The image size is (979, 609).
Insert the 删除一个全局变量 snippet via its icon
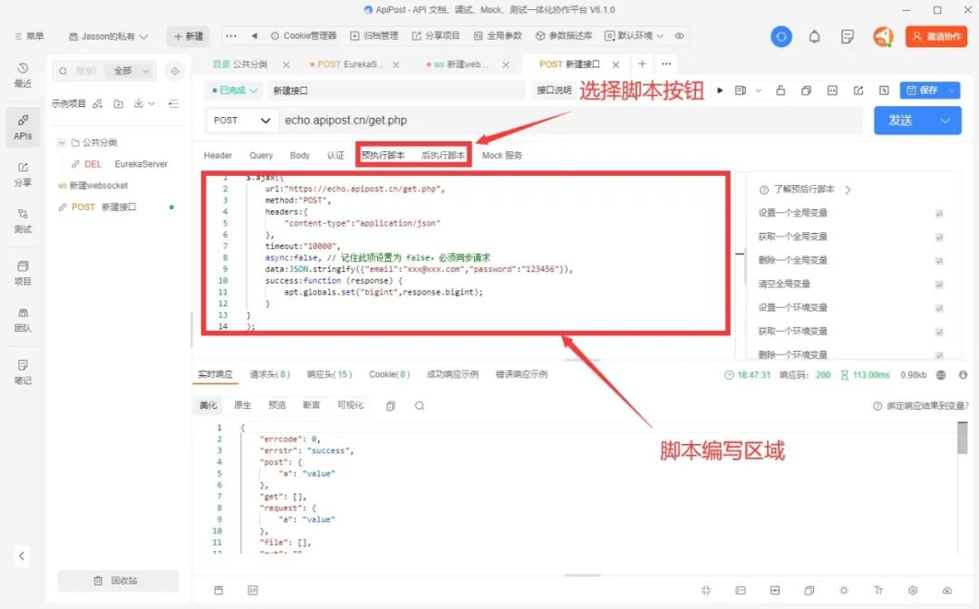tap(939, 261)
